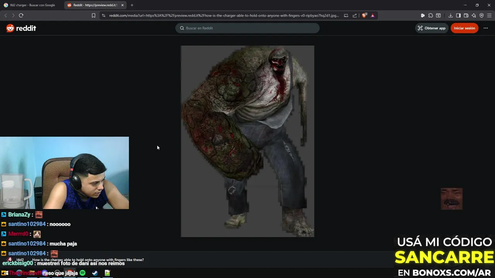The width and height of the screenshot is (495, 278).
Task: Open the browser hamburger menu
Action: tap(489, 15)
